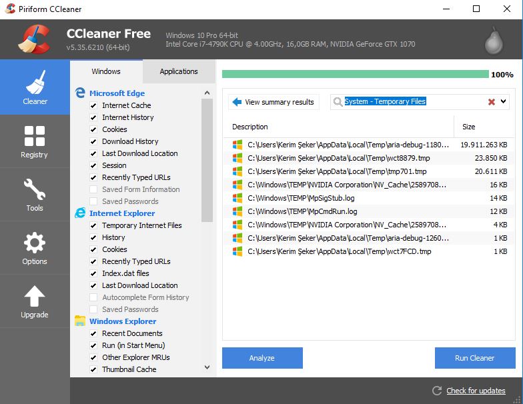Viewport: 523px width, 404px height.
Task: Click Windows flag icon for MpSigStub.log row
Action: [237, 198]
